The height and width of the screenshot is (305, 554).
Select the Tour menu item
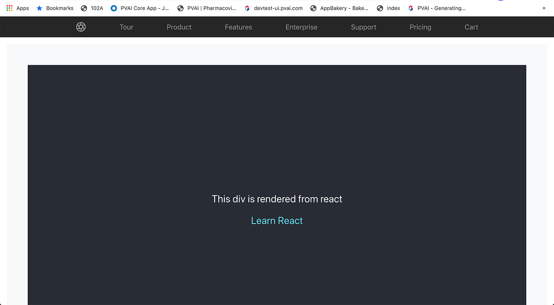[126, 27]
